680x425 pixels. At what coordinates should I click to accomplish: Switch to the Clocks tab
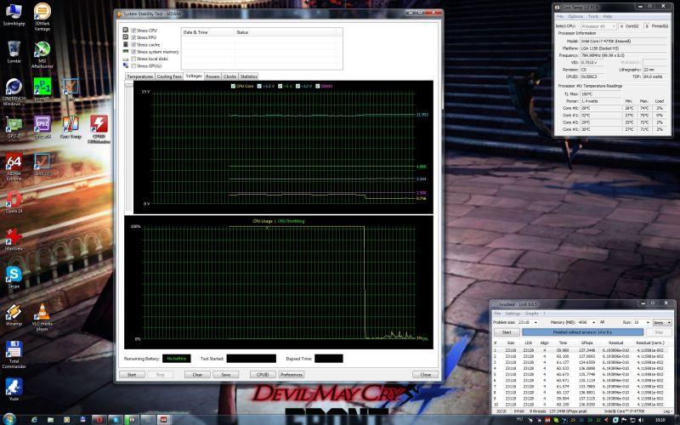(229, 76)
